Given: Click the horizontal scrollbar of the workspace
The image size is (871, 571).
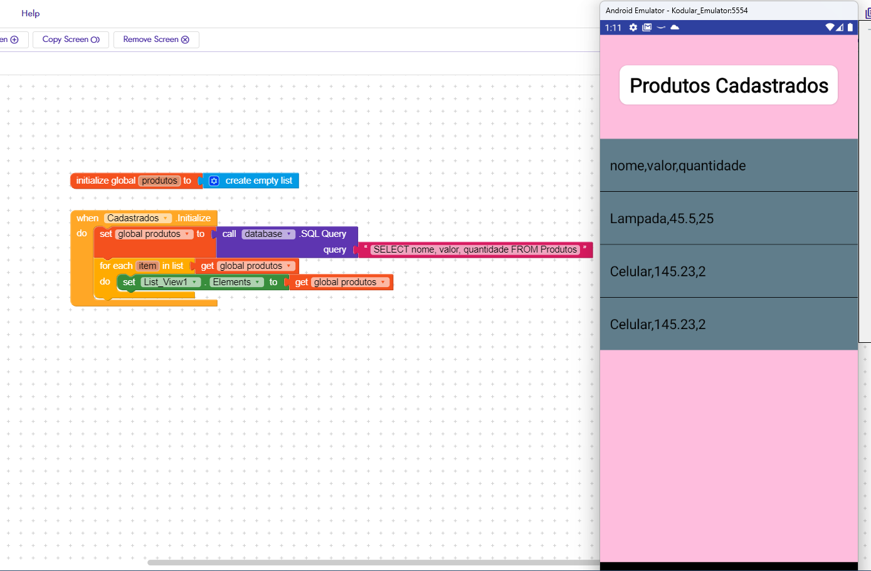Looking at the screenshot, I should (373, 562).
